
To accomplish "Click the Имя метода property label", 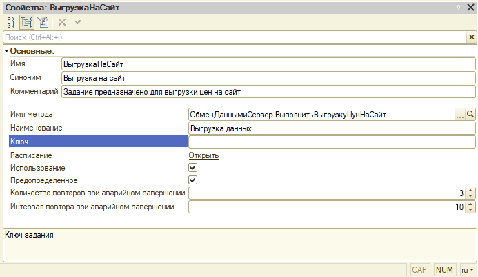I will (x=32, y=114).
